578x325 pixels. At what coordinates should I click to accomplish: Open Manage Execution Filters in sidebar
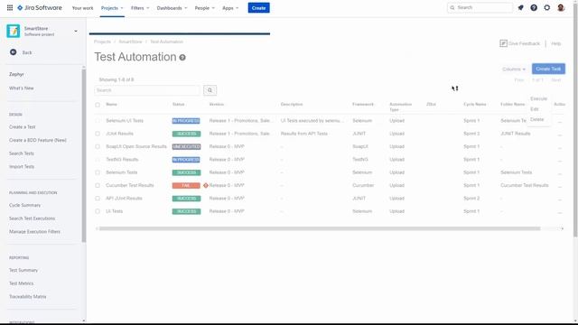click(x=34, y=232)
